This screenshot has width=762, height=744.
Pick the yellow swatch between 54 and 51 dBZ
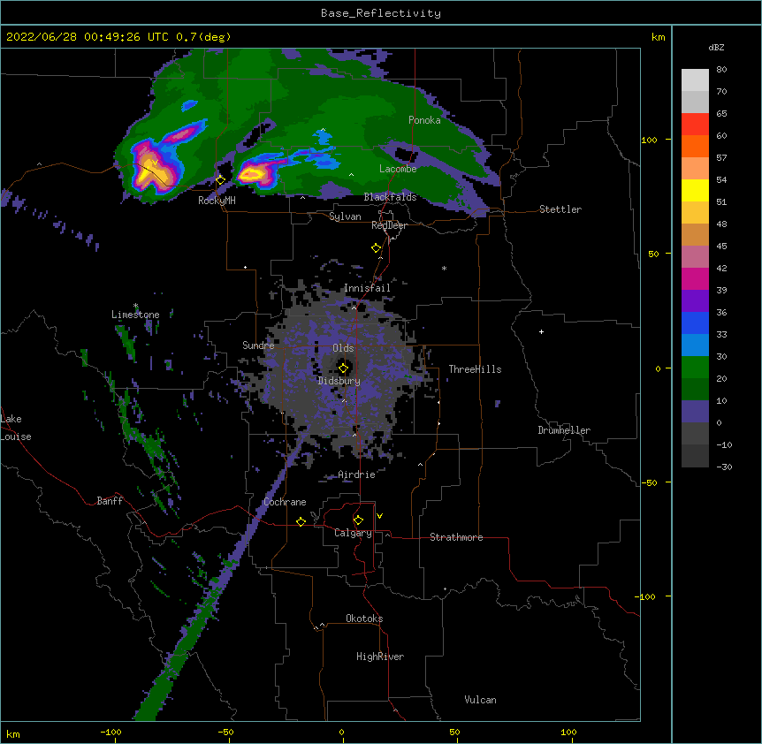[x=695, y=190]
